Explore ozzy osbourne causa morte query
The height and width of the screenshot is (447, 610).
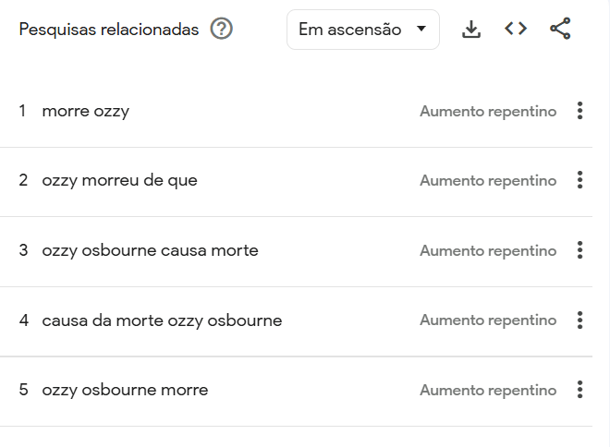click(150, 250)
